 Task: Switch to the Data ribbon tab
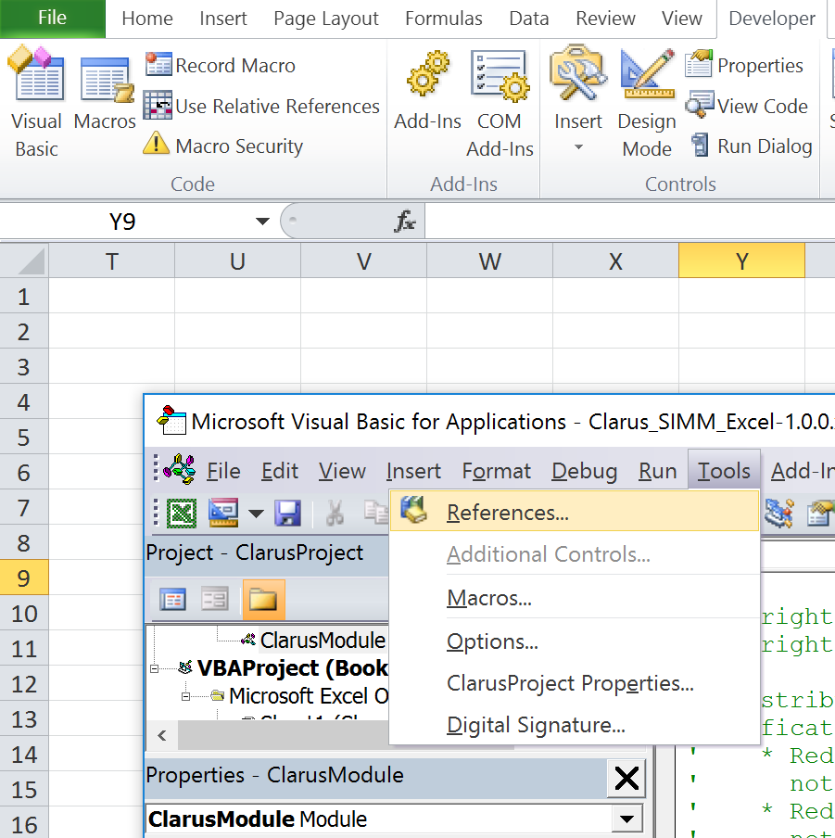529,19
